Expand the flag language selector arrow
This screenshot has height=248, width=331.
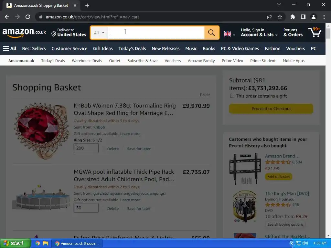click(234, 35)
